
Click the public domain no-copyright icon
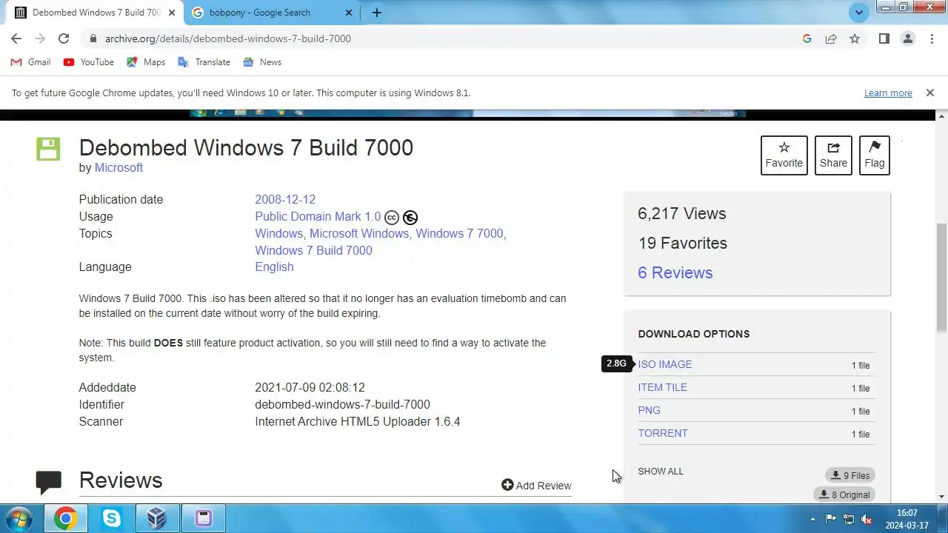tap(410, 218)
